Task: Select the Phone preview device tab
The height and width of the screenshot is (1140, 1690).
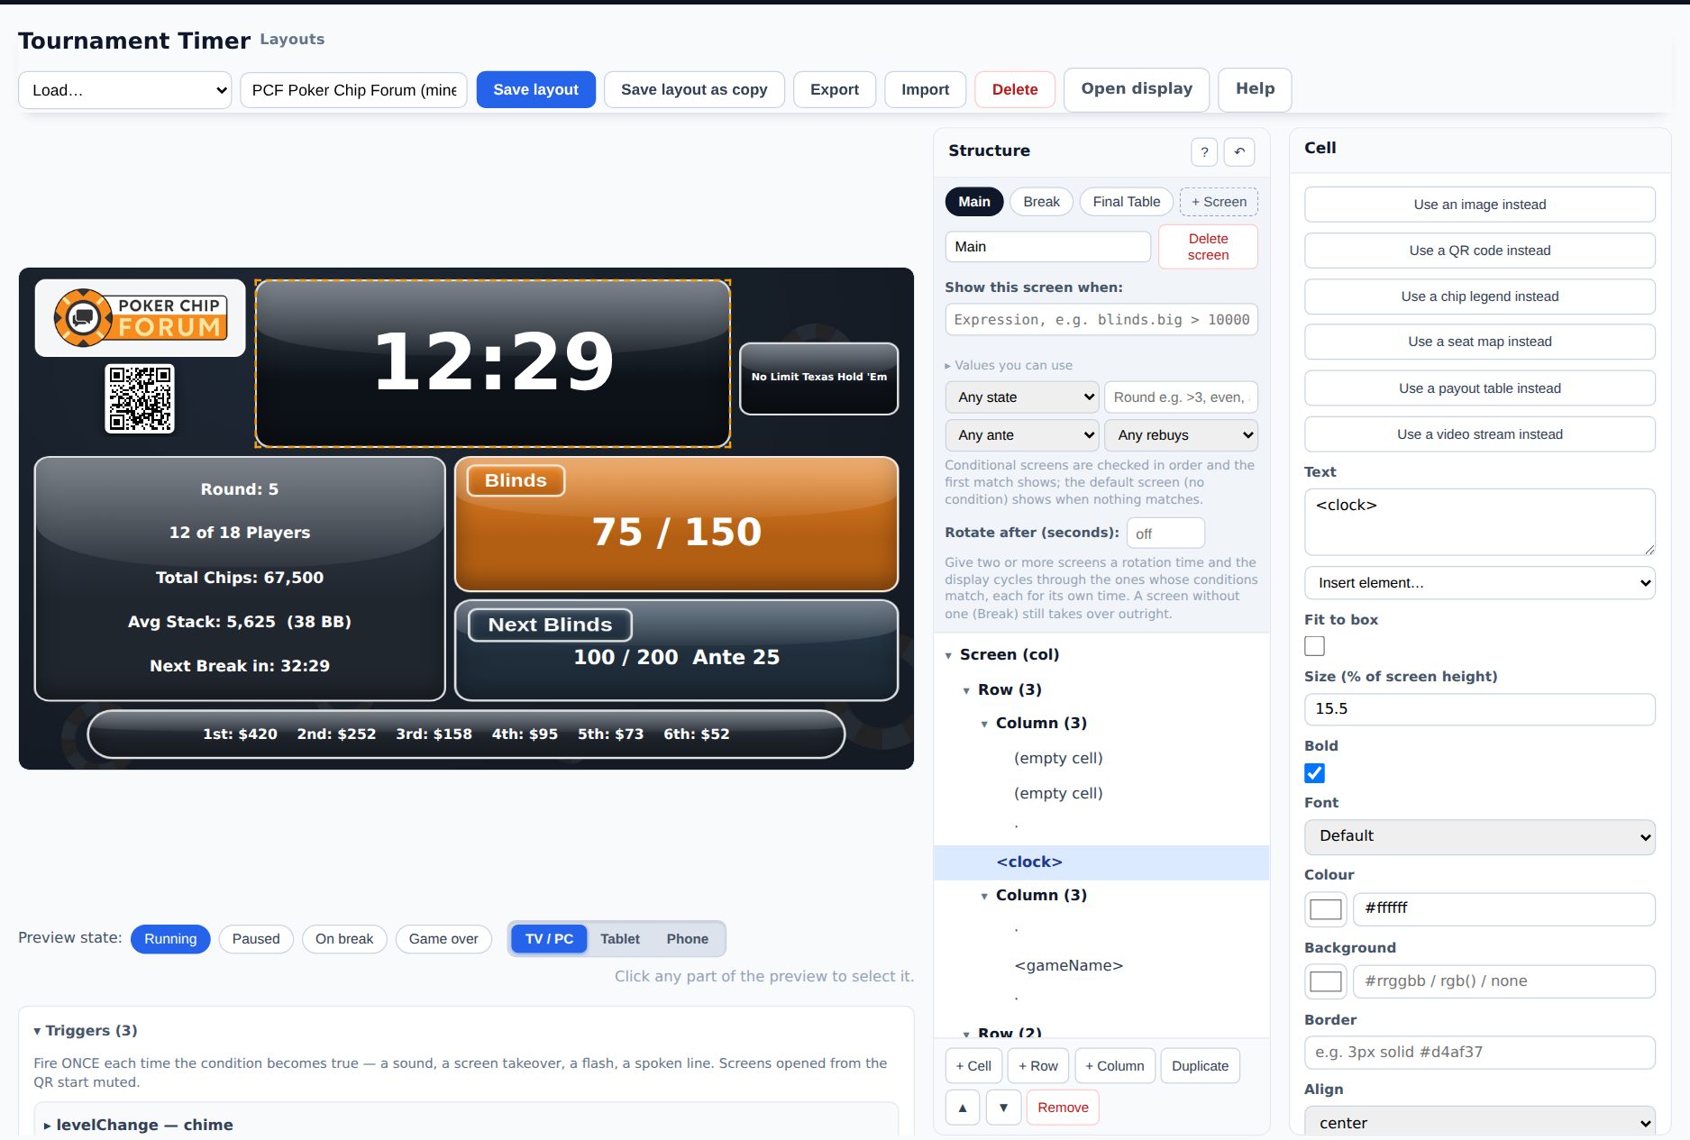Action: pos(688,939)
